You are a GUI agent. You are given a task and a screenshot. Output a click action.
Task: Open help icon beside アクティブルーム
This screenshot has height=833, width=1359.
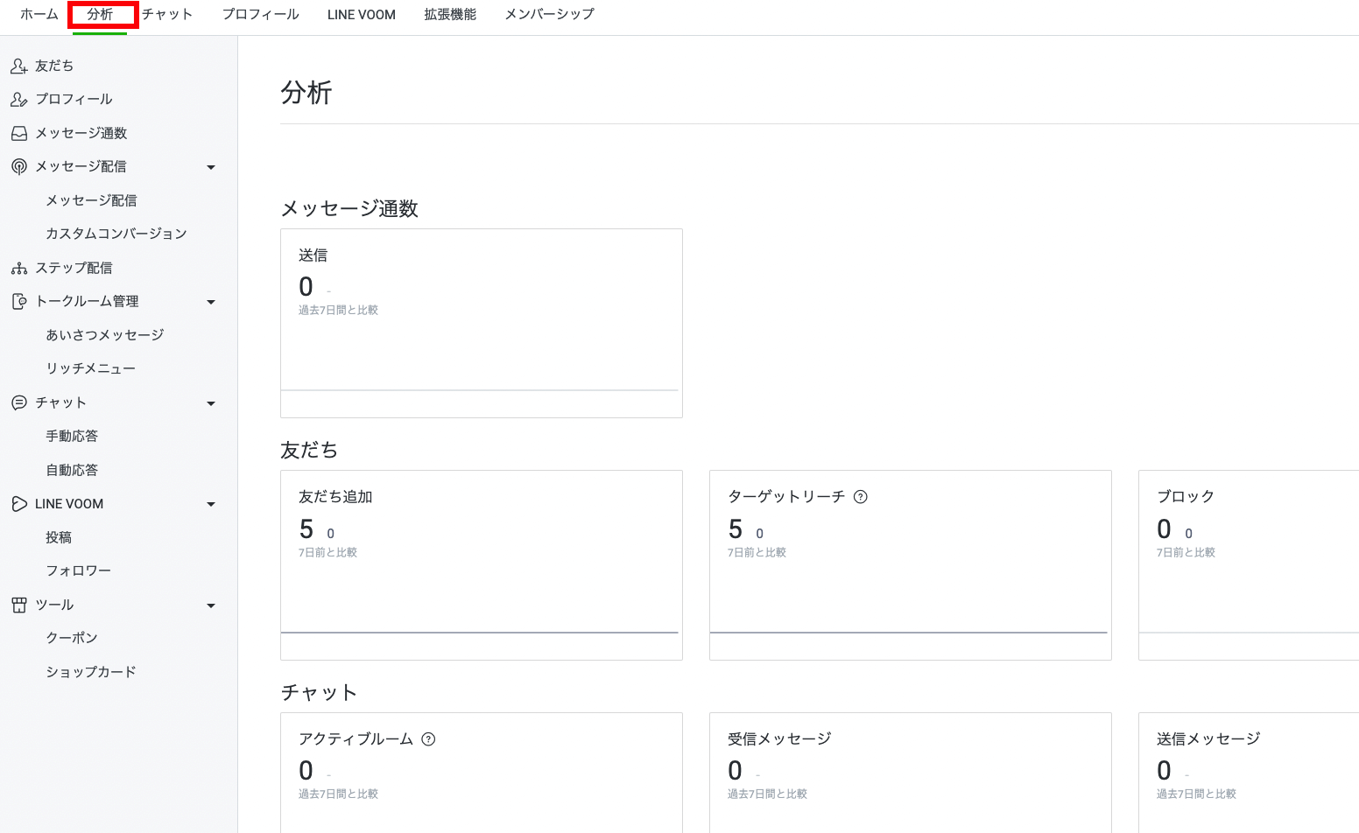tap(428, 739)
